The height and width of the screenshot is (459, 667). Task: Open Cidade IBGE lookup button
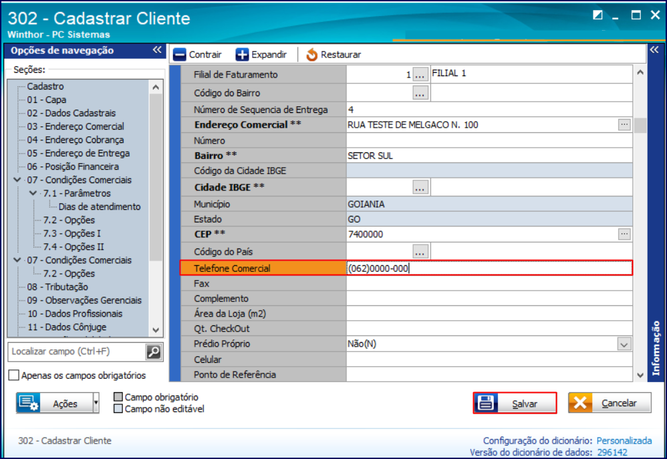point(420,187)
